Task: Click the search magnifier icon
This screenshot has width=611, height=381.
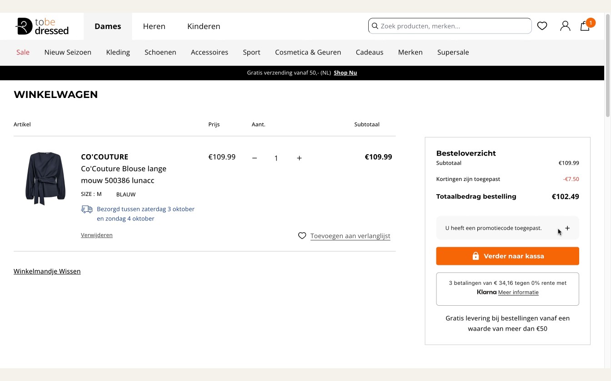Action: [x=375, y=26]
